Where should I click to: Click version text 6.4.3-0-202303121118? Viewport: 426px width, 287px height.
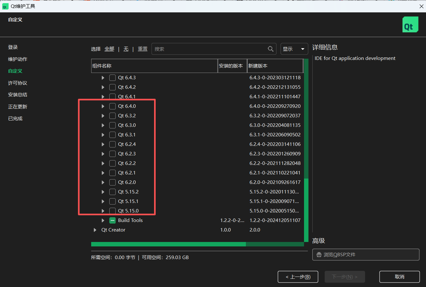pyautogui.click(x=275, y=78)
